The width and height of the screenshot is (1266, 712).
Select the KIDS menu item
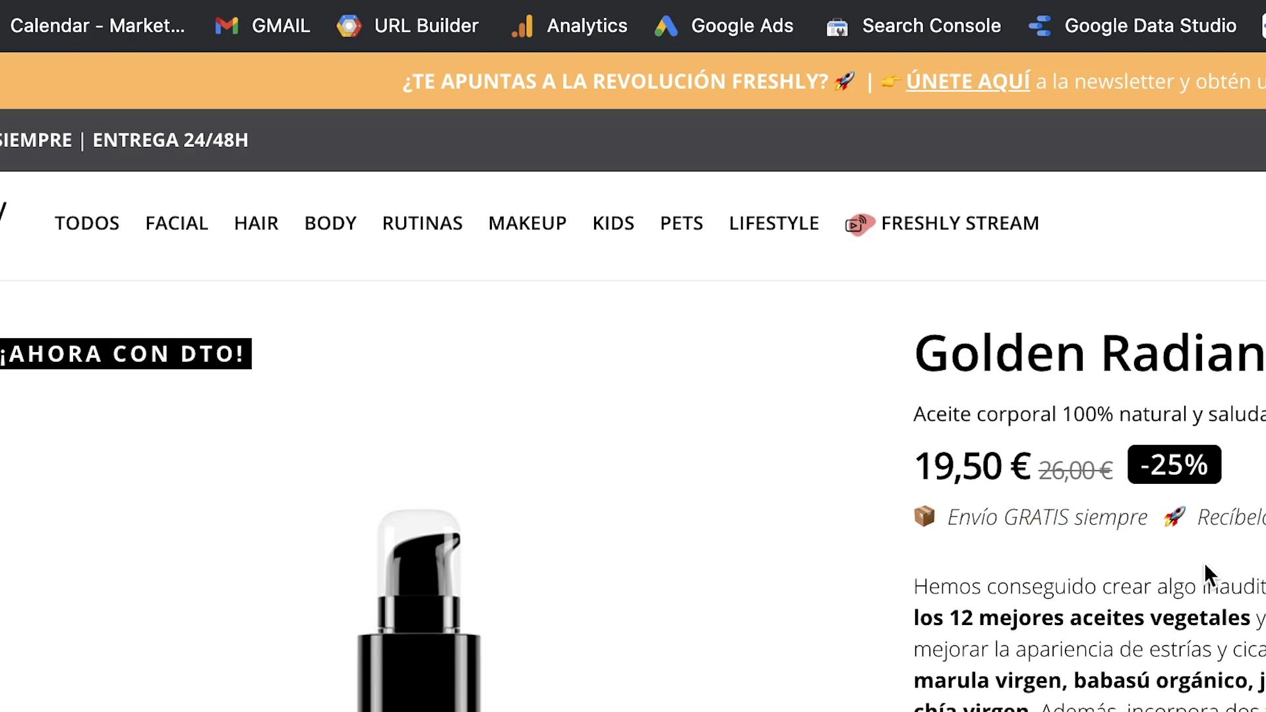613,223
